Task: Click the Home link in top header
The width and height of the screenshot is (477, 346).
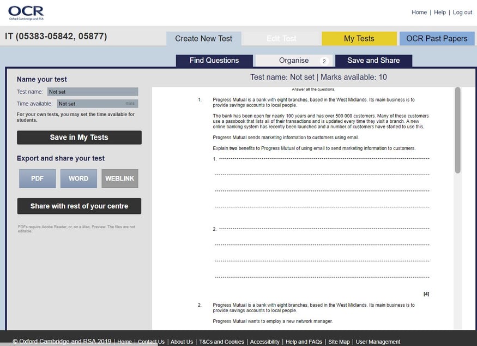Action: point(419,13)
